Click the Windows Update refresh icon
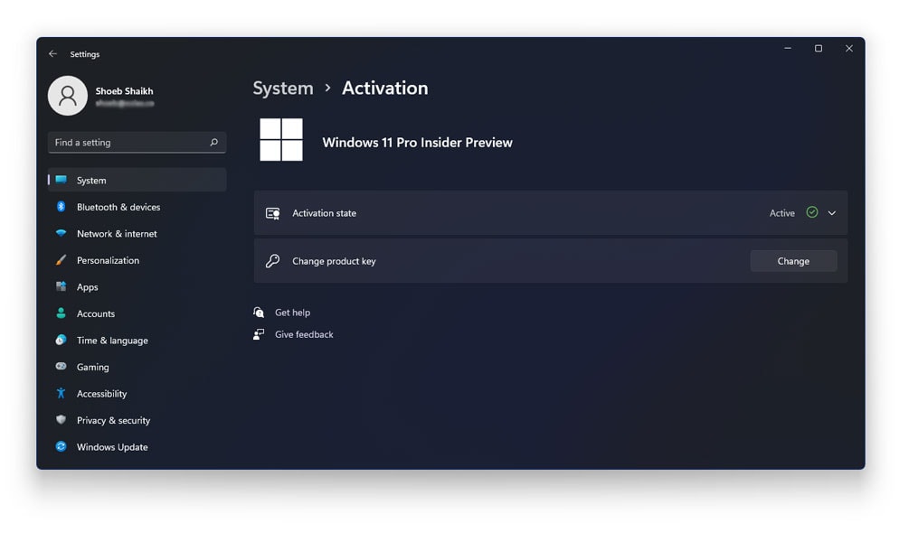The image size is (899, 542). tap(61, 447)
